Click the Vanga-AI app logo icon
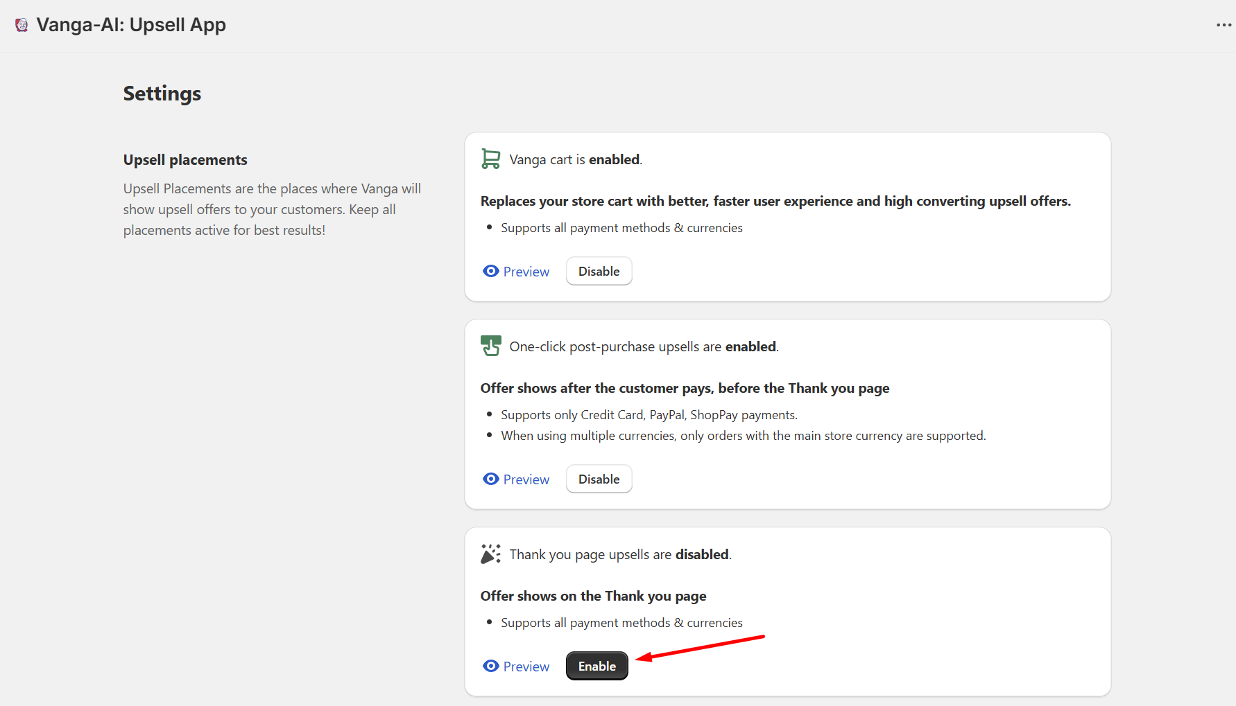Screen dimensions: 1236x706 tap(22, 25)
